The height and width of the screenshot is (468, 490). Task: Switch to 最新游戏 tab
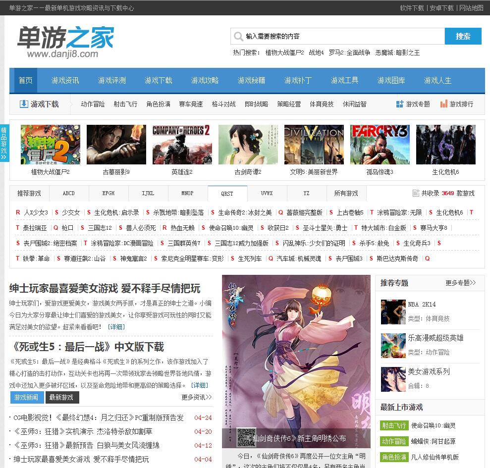point(61,397)
